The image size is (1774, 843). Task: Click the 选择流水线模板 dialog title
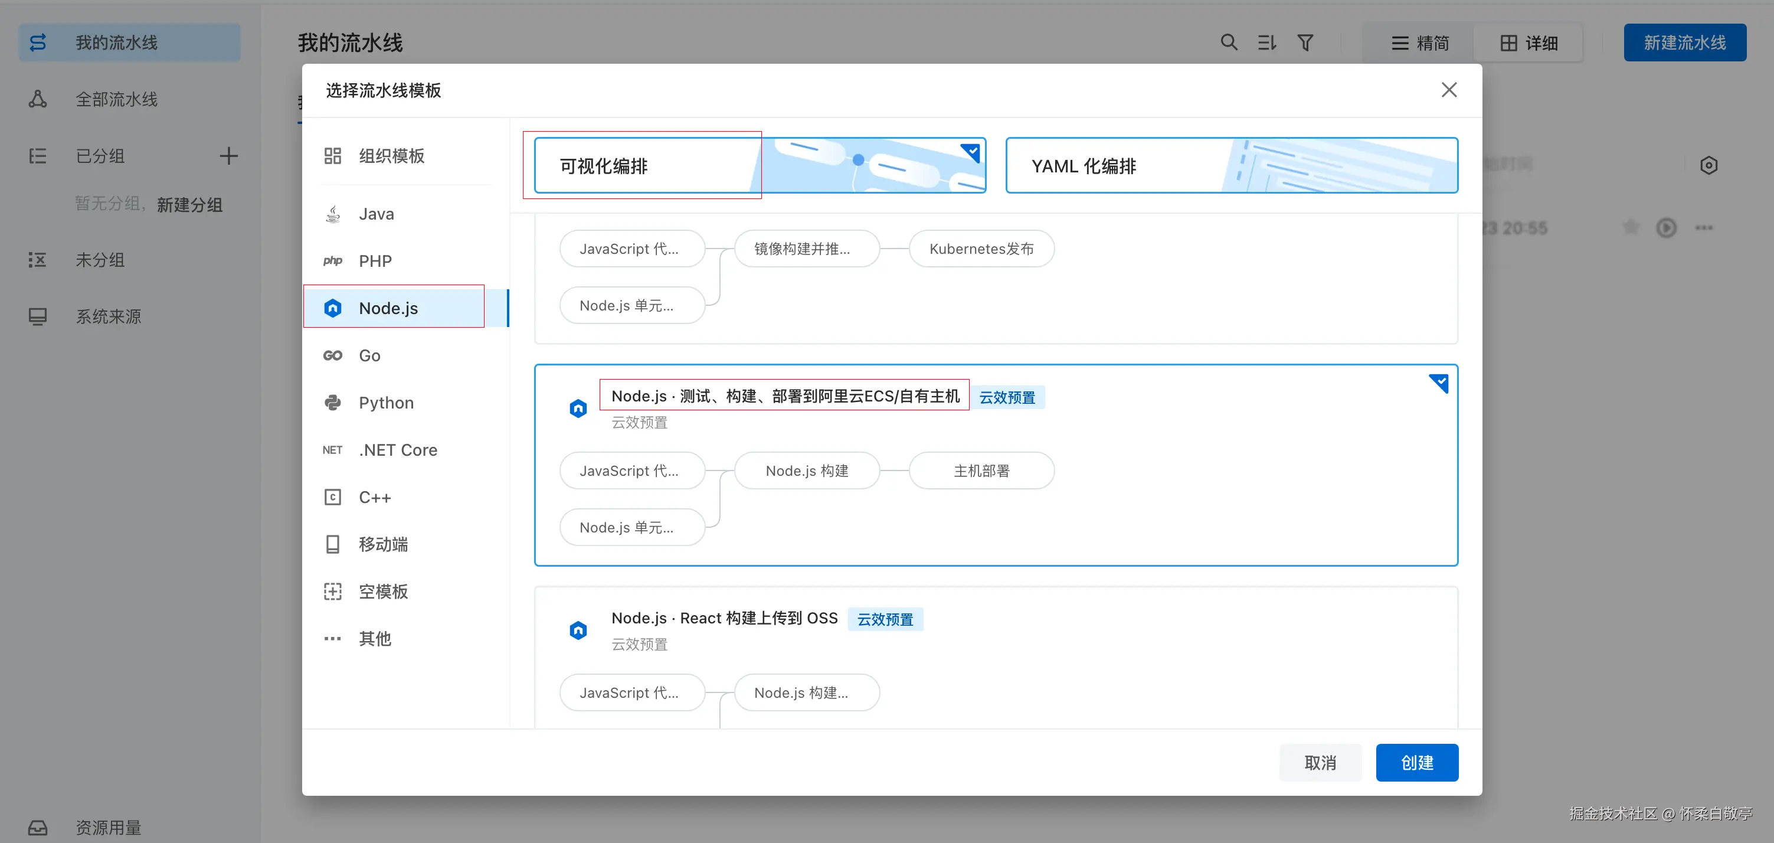click(383, 90)
